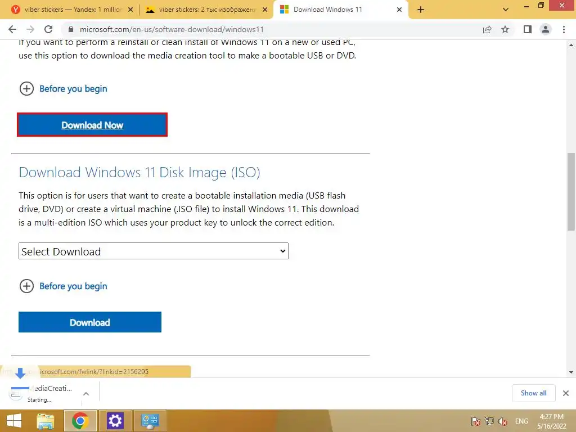The height and width of the screenshot is (432, 576).
Task: Open a new tab with plus button
Action: 421,10
